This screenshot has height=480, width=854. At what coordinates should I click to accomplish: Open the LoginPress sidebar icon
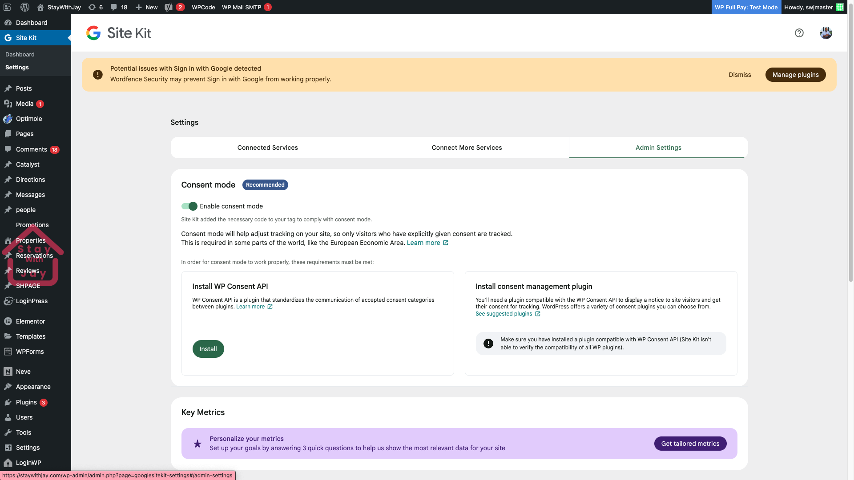[x=8, y=301]
